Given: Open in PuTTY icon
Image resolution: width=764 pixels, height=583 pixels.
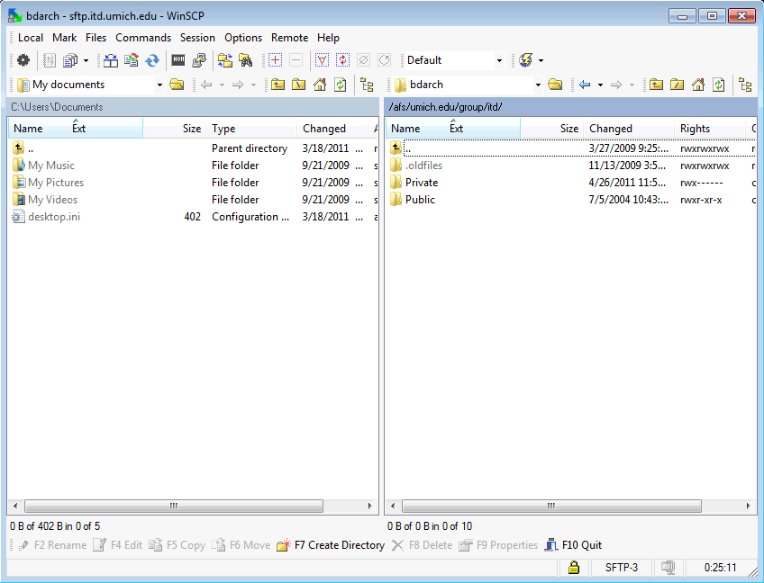Looking at the screenshot, I should tap(199, 60).
